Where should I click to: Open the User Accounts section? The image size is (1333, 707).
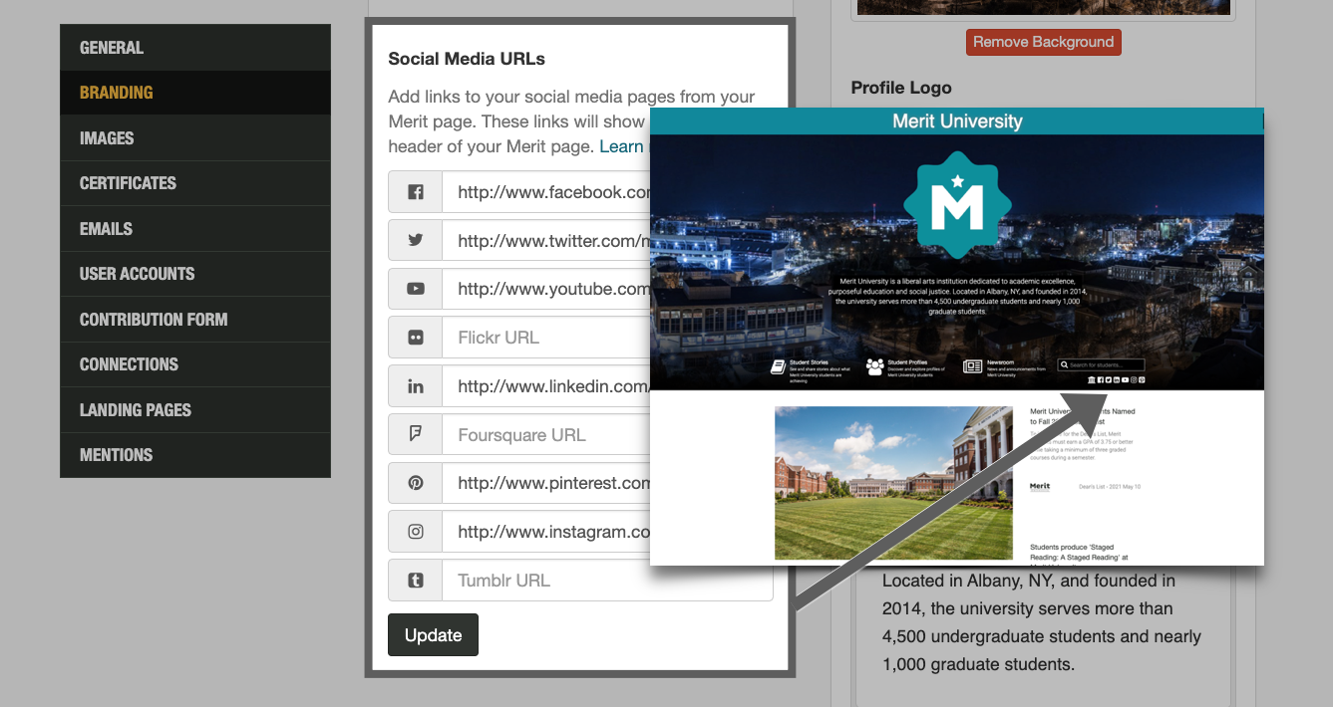click(x=137, y=274)
